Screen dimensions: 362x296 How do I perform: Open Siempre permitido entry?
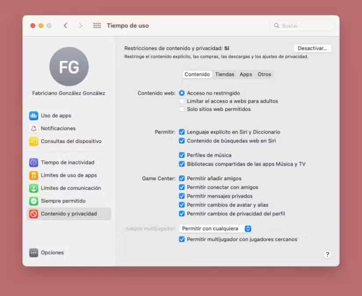pyautogui.click(x=69, y=201)
